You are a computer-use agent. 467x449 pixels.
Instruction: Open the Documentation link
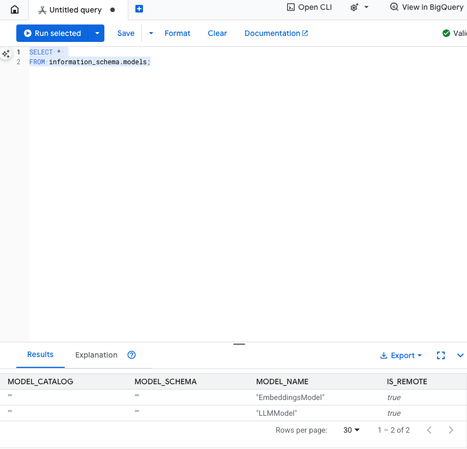(276, 33)
